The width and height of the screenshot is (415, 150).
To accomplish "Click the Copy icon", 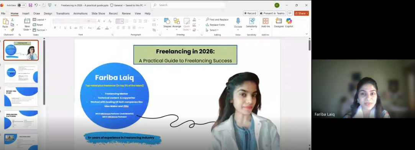I will coord(12,25).
